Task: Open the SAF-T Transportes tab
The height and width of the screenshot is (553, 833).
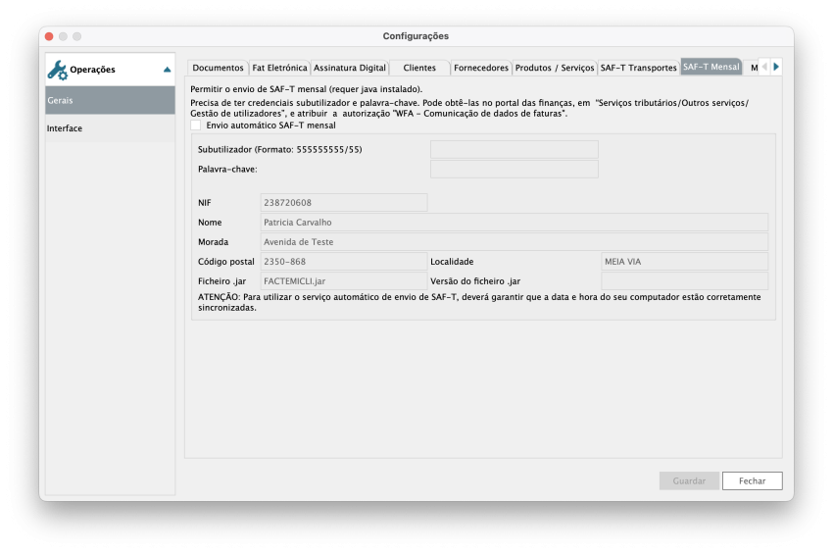Action: 638,68
